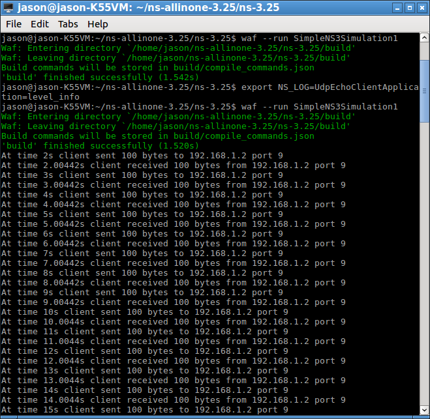This screenshot has height=419, width=430.
Task: Click the vertical scrollbar thumb
Action: coord(424,91)
